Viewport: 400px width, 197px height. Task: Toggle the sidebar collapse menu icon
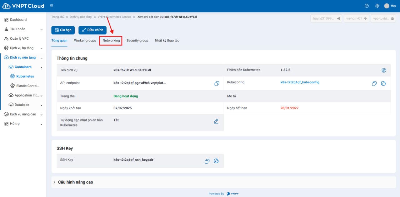click(x=52, y=6)
